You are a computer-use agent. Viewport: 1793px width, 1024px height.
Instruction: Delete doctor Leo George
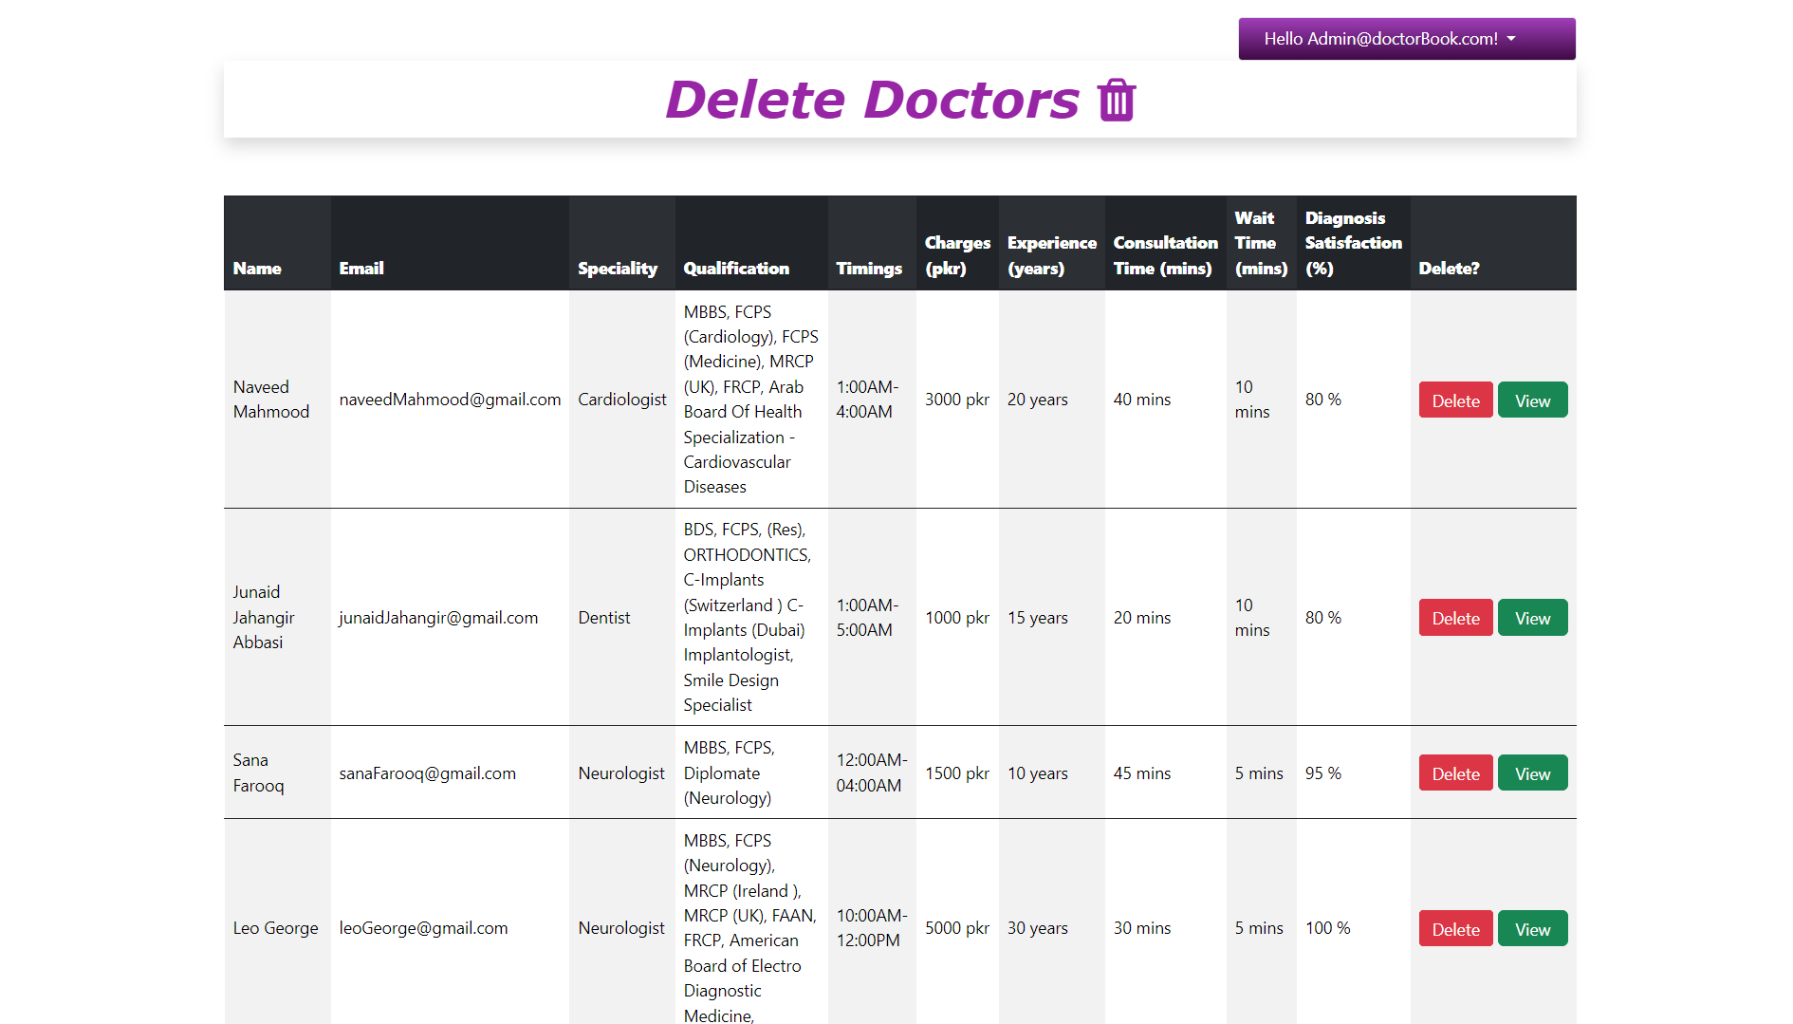[x=1454, y=929]
